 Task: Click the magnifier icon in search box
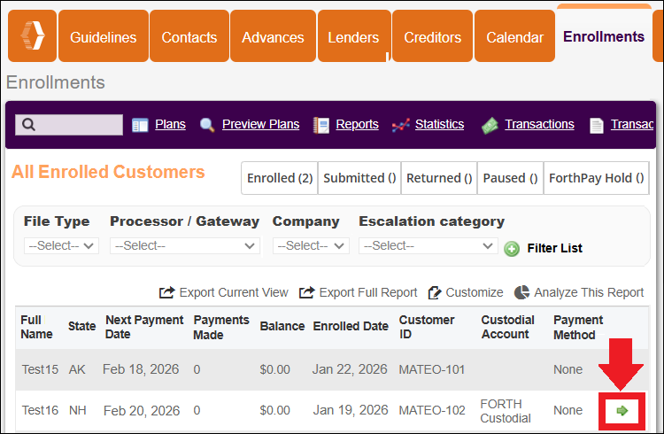[x=28, y=125]
